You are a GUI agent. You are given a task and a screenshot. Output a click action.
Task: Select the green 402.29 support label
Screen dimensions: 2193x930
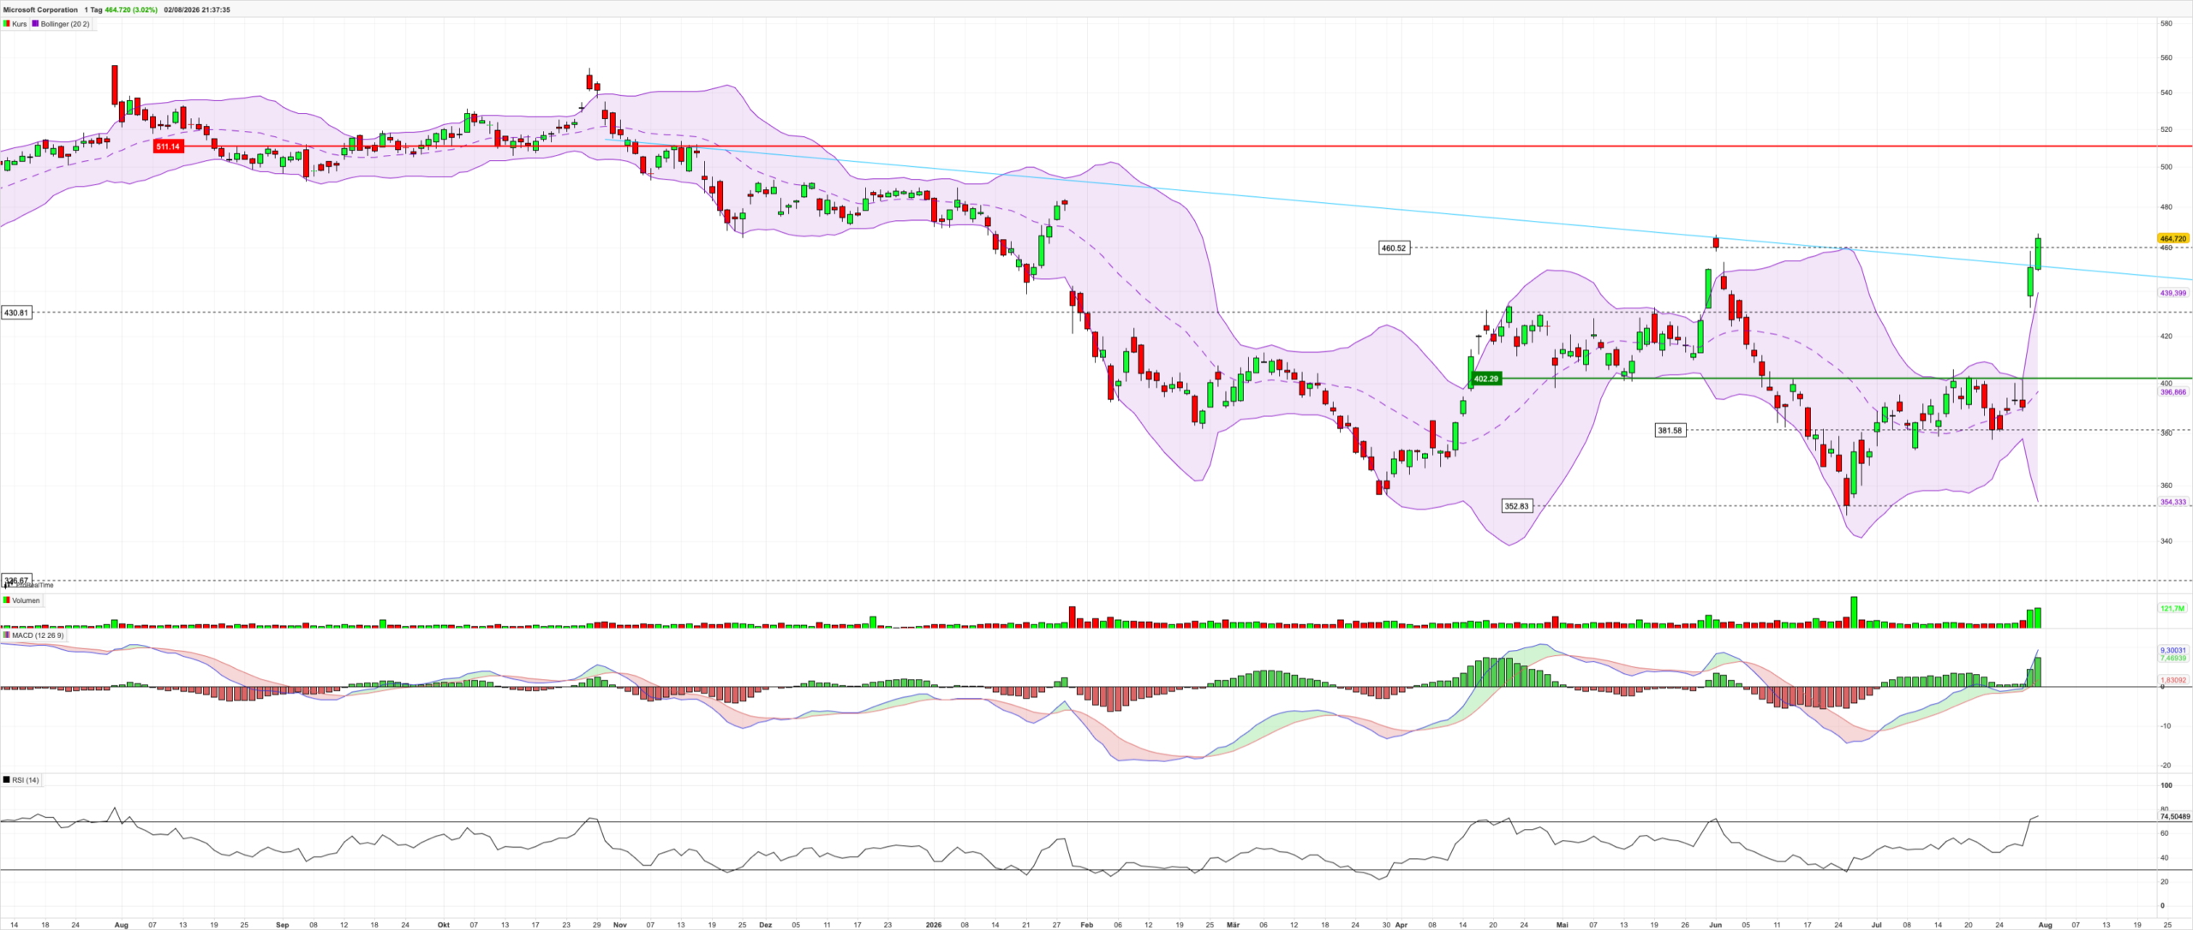click(1486, 379)
